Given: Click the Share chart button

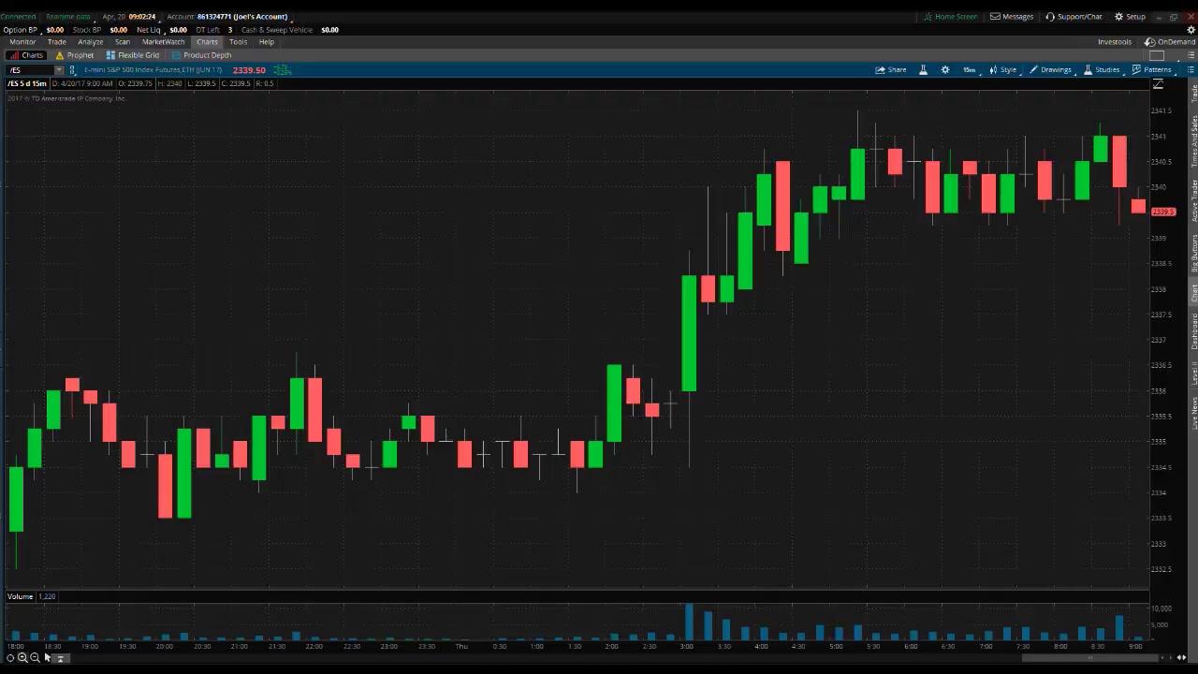Looking at the screenshot, I should coord(891,69).
